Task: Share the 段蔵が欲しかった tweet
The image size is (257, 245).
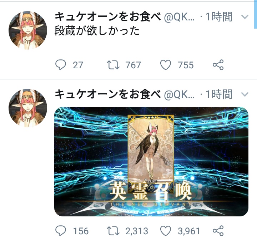Action: pos(218,65)
